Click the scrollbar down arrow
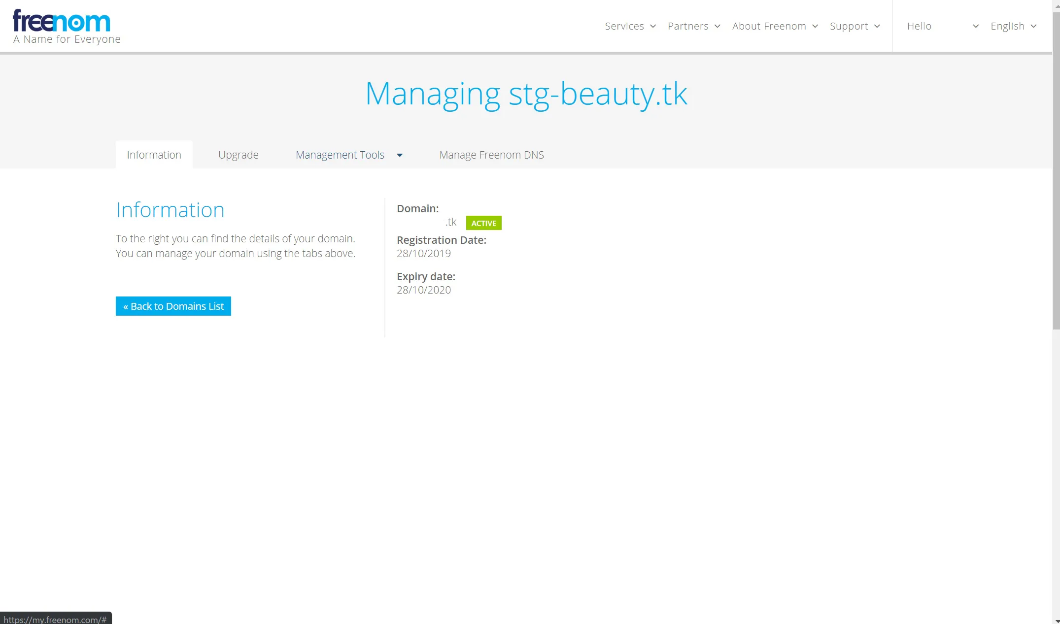 (1056, 621)
